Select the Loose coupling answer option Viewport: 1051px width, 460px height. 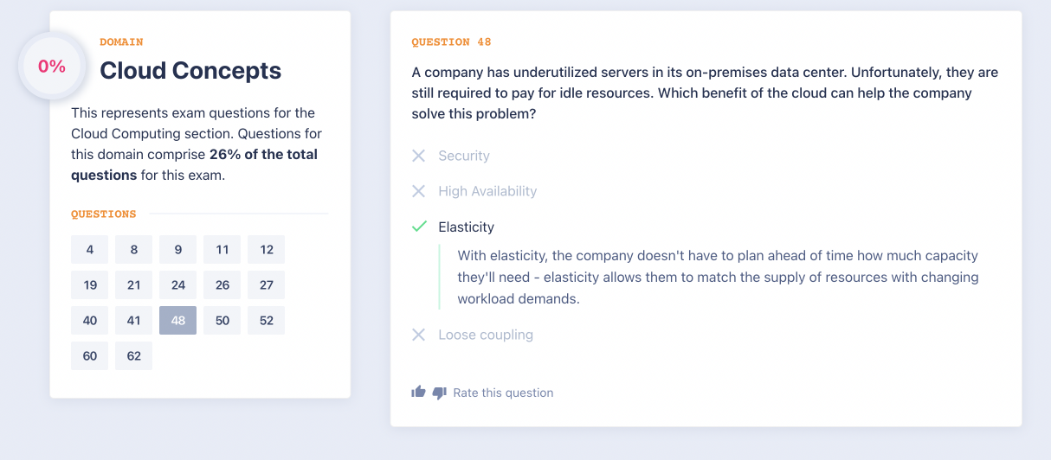[486, 335]
